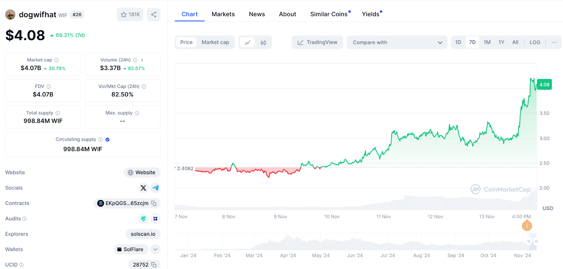Click the 10 Nov date axis label

332,217
